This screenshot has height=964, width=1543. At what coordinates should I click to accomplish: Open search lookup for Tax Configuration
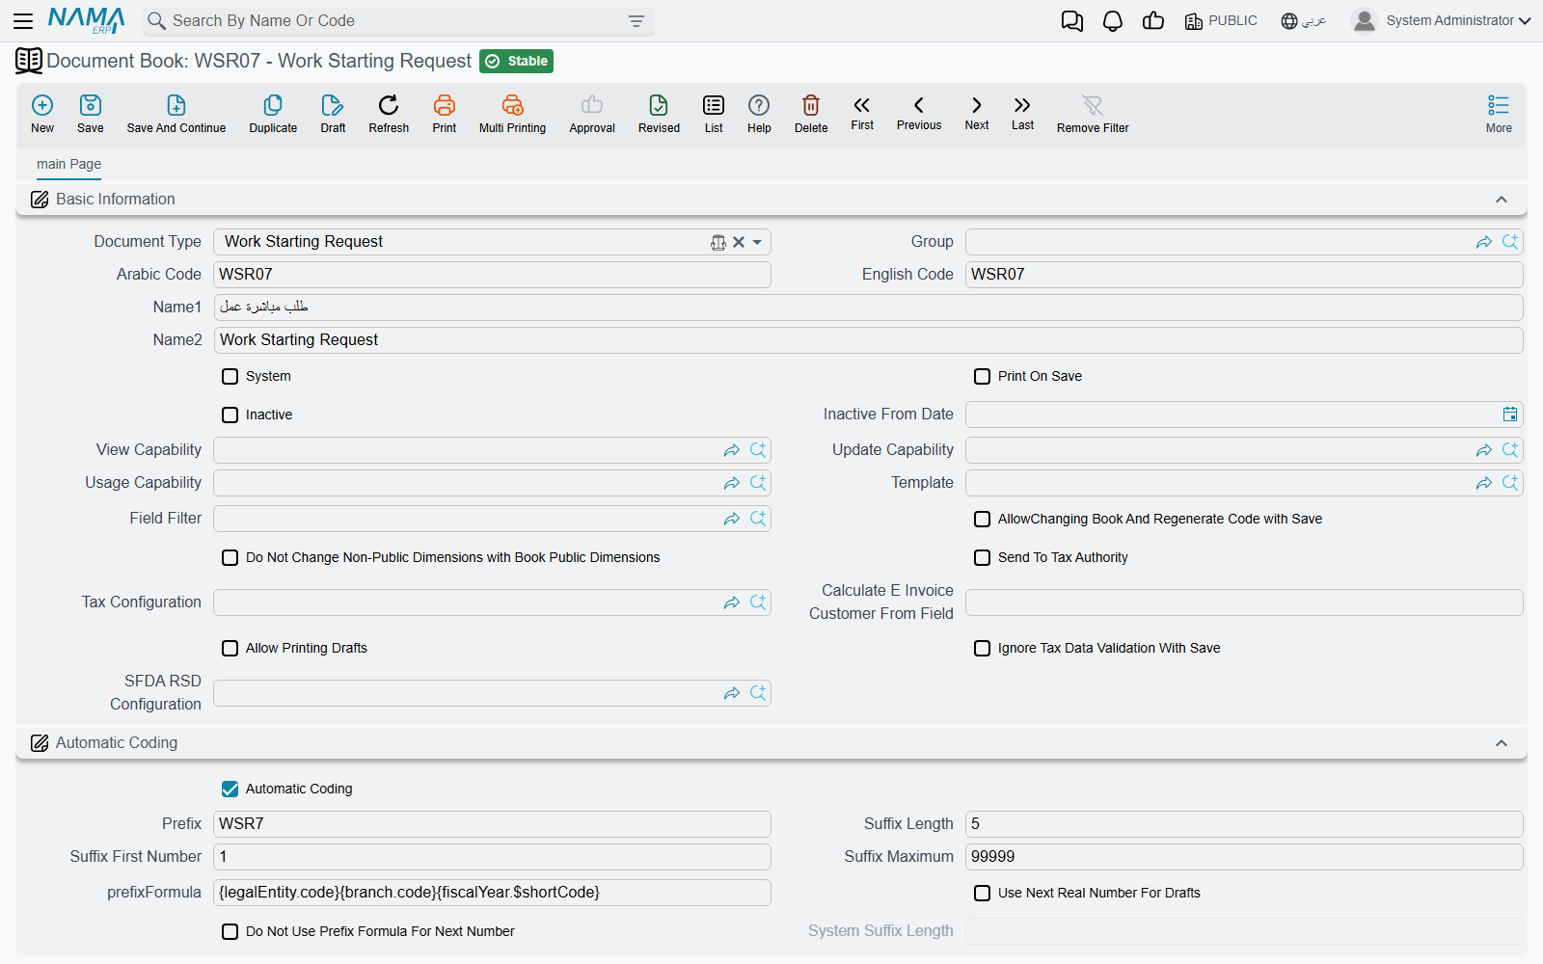(x=758, y=602)
